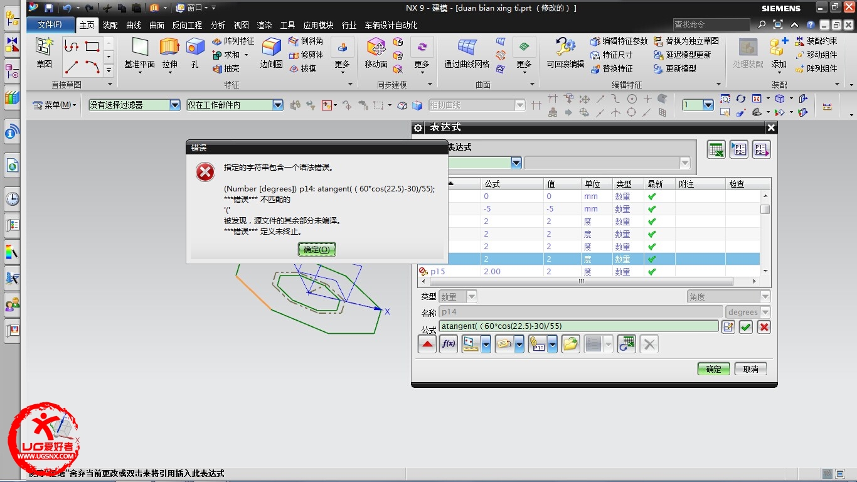The image size is (857, 482).
Task: Choose 替换特征 replace feature
Action: click(611, 68)
